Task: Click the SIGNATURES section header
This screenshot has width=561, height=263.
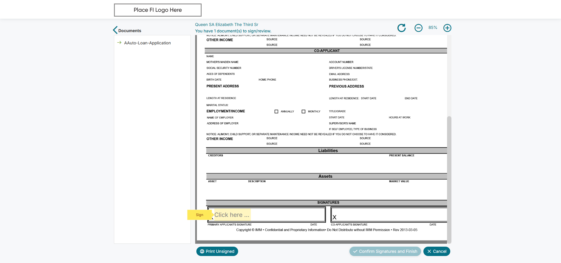Action: pos(327,203)
